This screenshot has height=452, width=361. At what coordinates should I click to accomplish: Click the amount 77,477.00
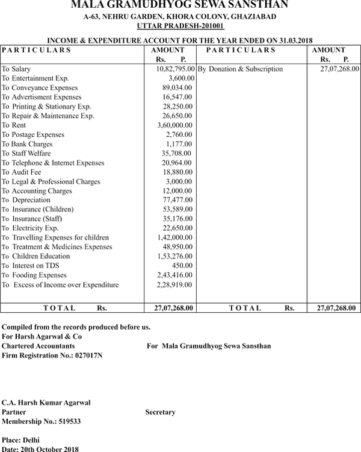177,200
